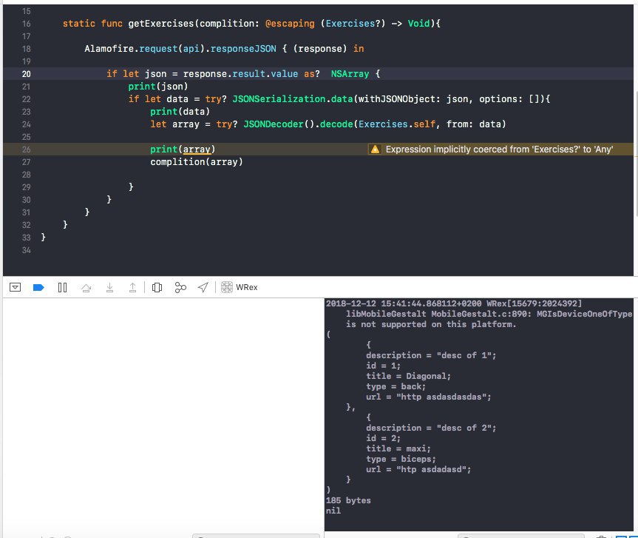The image size is (638, 538).
Task: Click complition(array) on line 27
Action: [x=197, y=162]
